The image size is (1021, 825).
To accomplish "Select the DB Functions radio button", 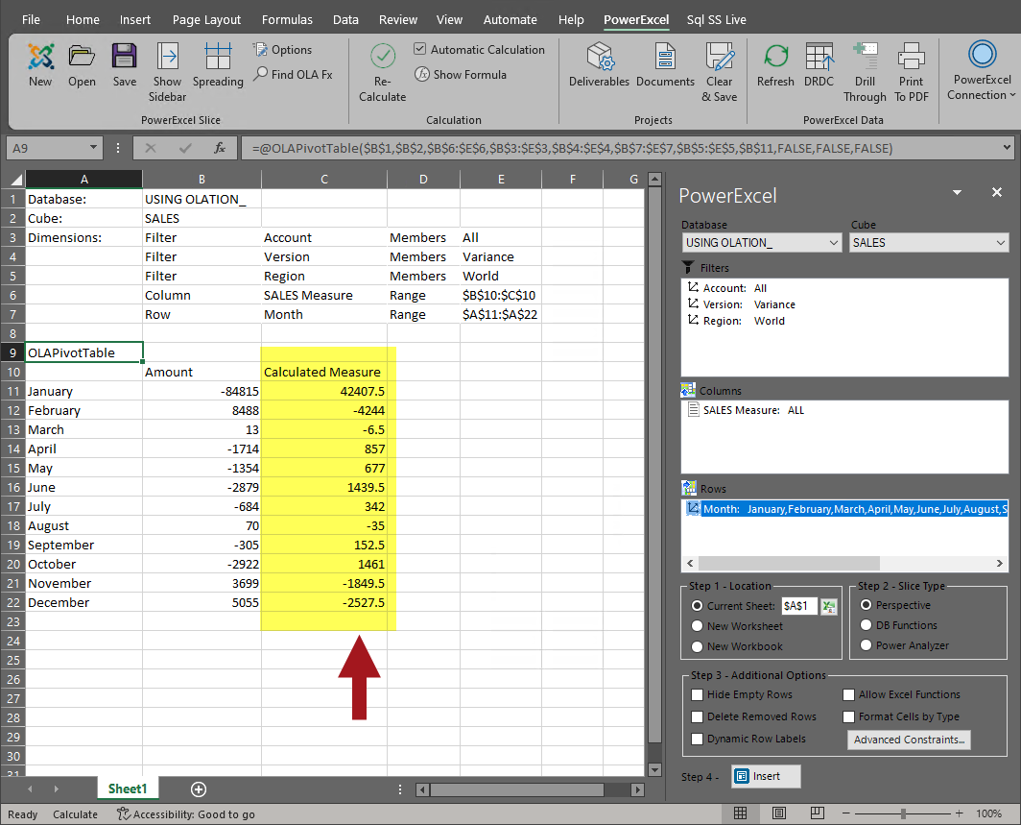I will 867,625.
